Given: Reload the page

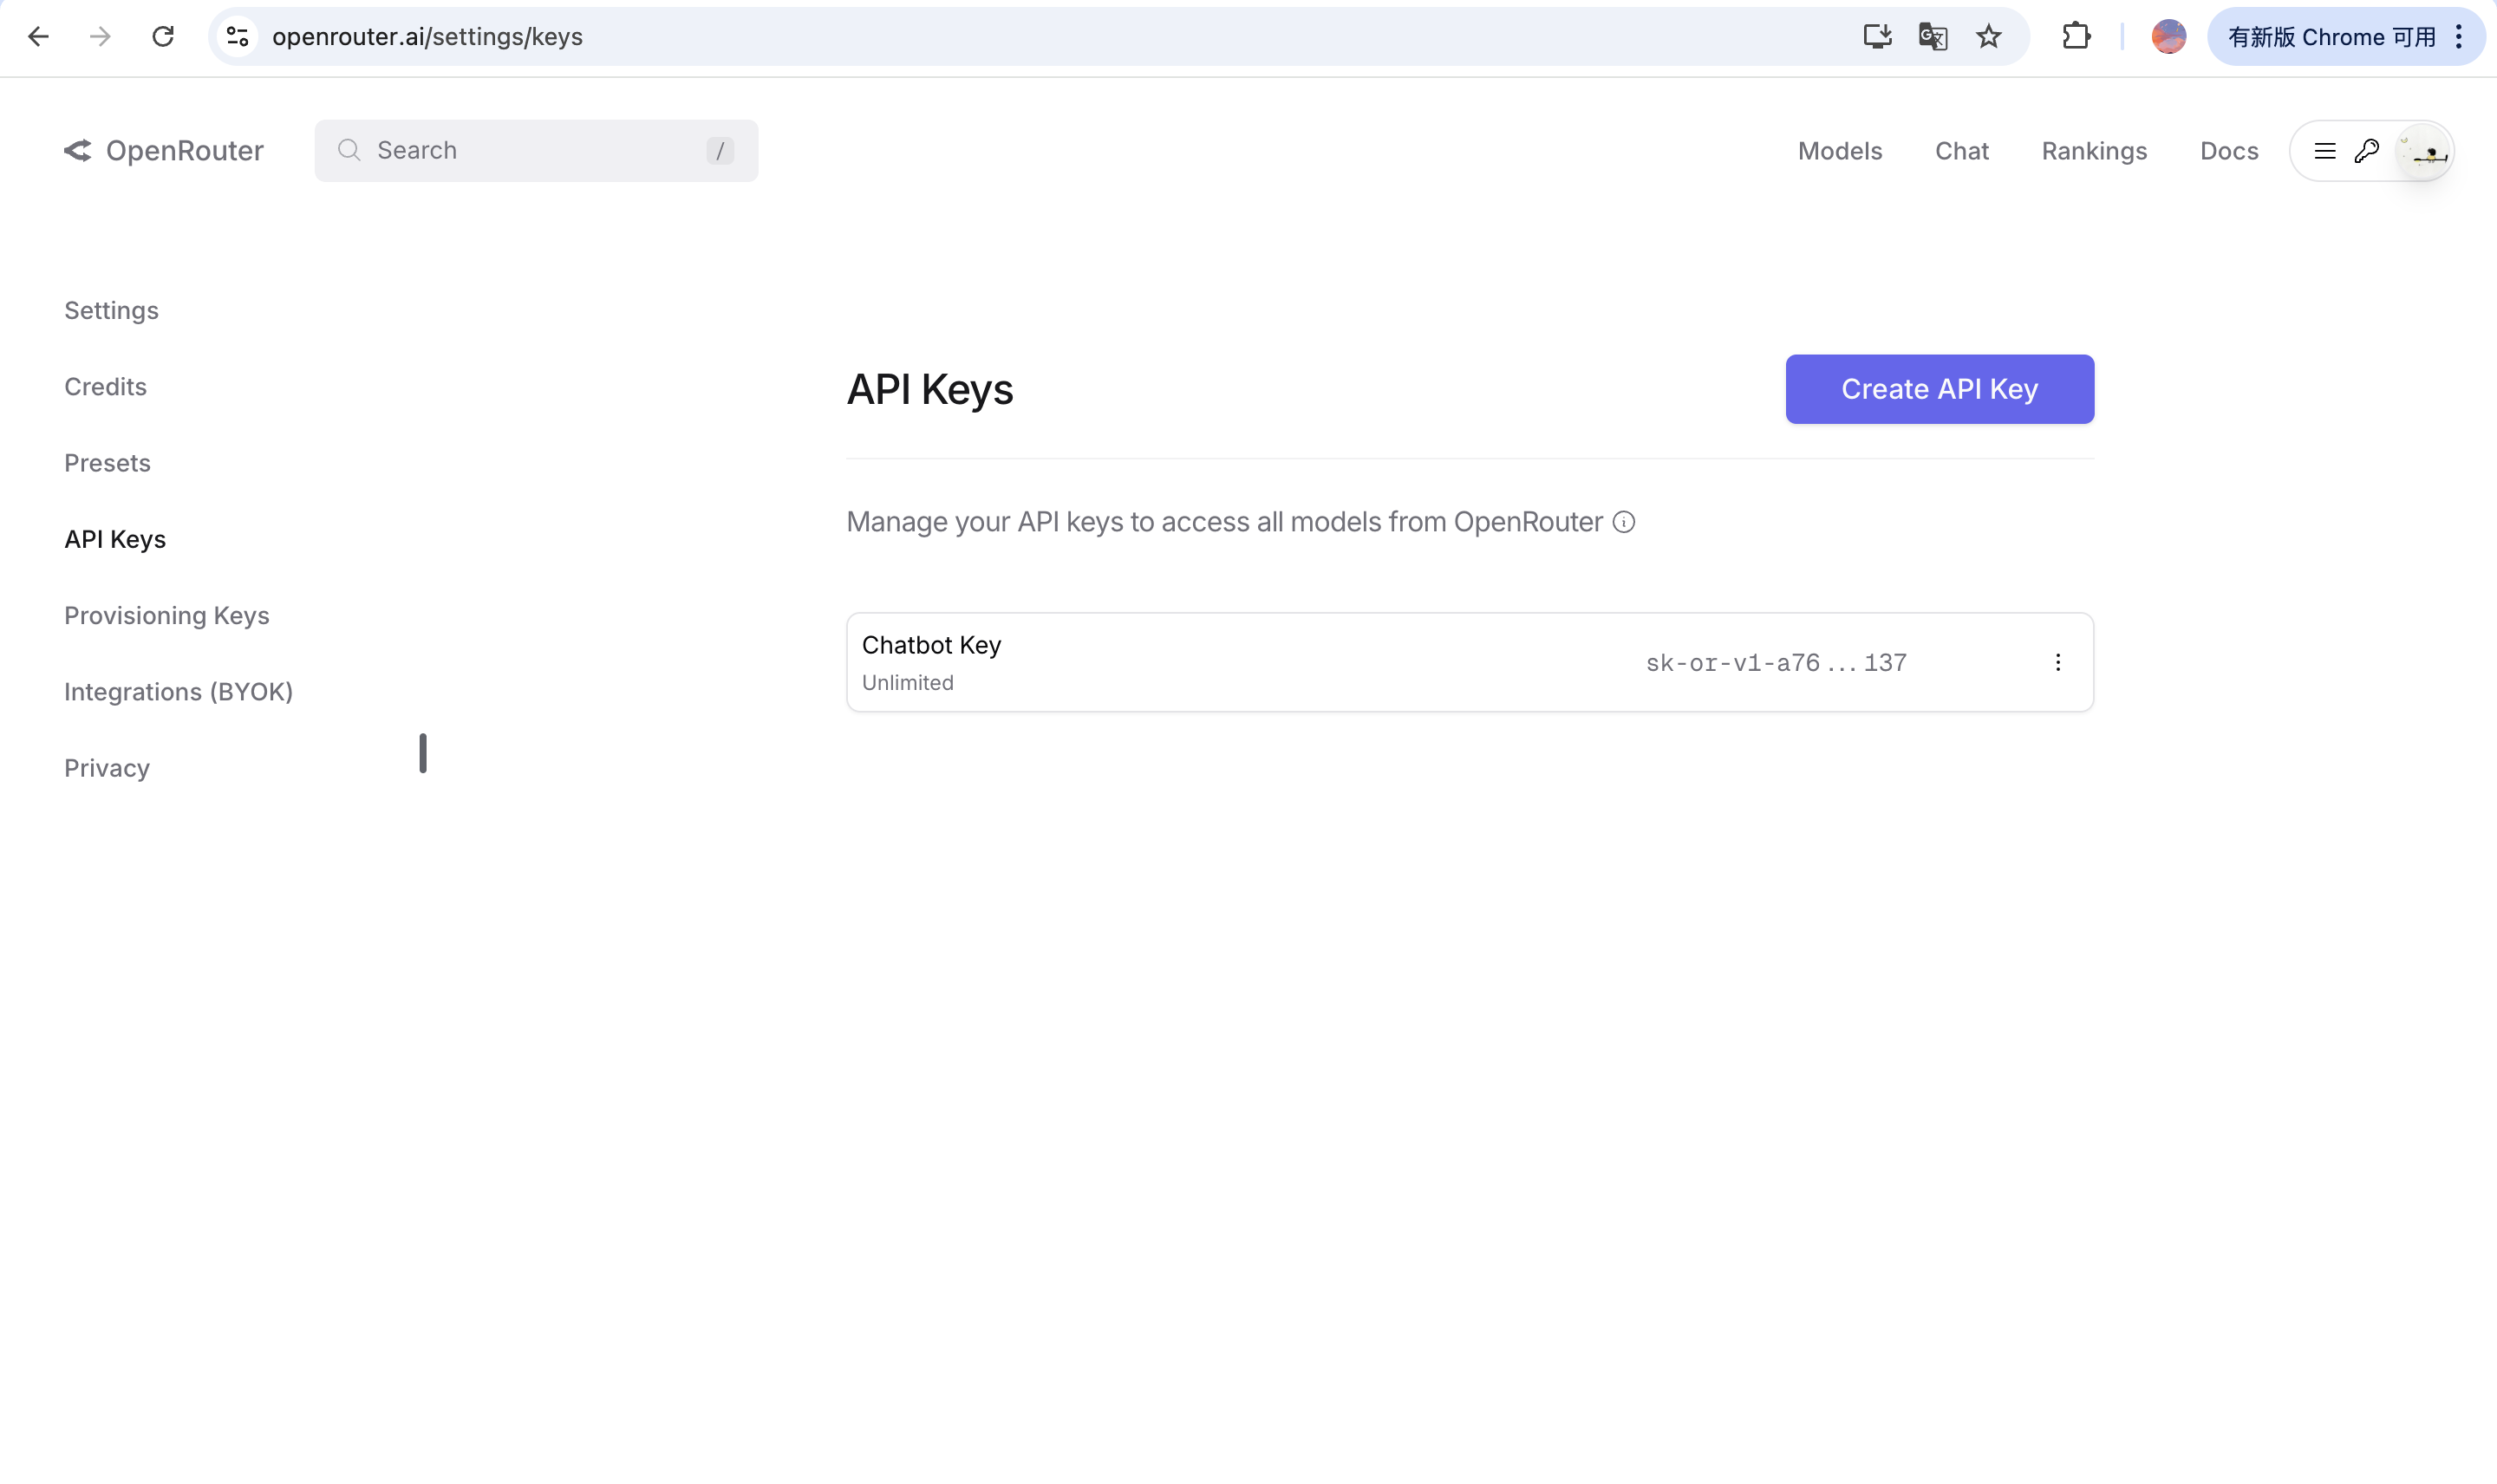Looking at the screenshot, I should tap(163, 37).
